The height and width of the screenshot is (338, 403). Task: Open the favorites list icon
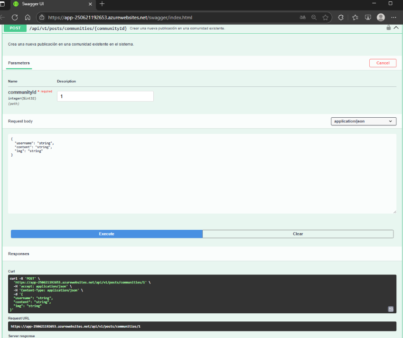355,18
